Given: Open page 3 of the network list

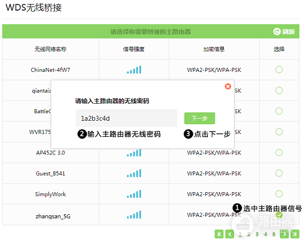Looking at the screenshot, I should coord(257,234).
